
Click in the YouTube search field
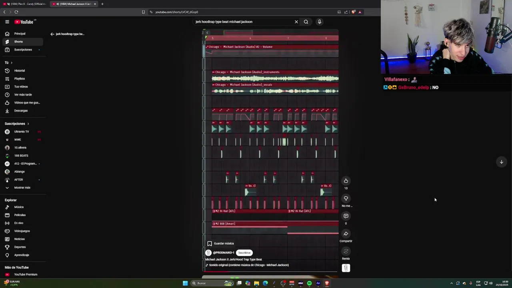pyautogui.click(x=243, y=22)
